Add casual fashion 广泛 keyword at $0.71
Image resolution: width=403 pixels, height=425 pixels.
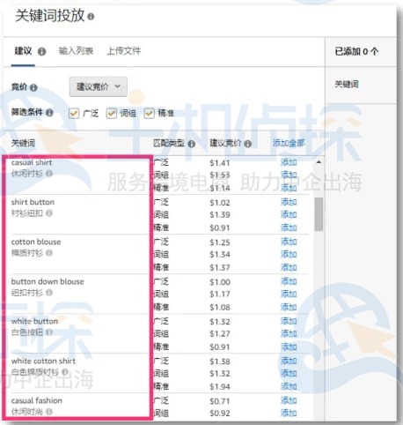coord(289,400)
